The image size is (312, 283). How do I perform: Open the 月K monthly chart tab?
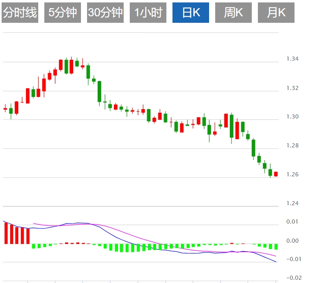[x=276, y=13]
